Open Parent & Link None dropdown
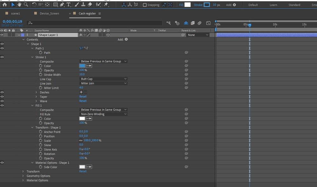 tap(198, 35)
